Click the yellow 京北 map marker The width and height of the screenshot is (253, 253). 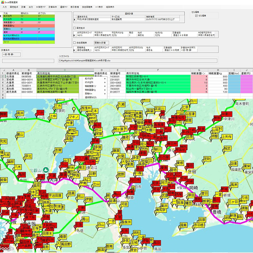tap(28, 156)
